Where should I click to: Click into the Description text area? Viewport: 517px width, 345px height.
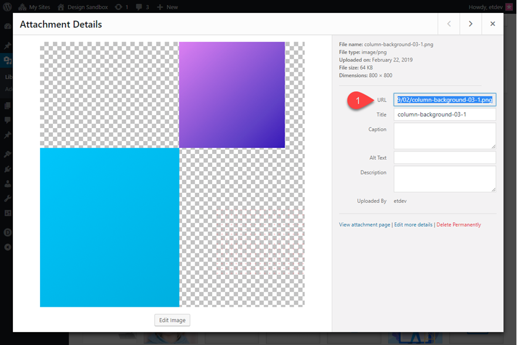tap(445, 179)
